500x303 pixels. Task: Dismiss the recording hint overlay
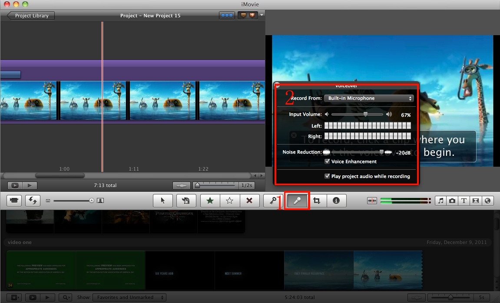pos(294,135)
